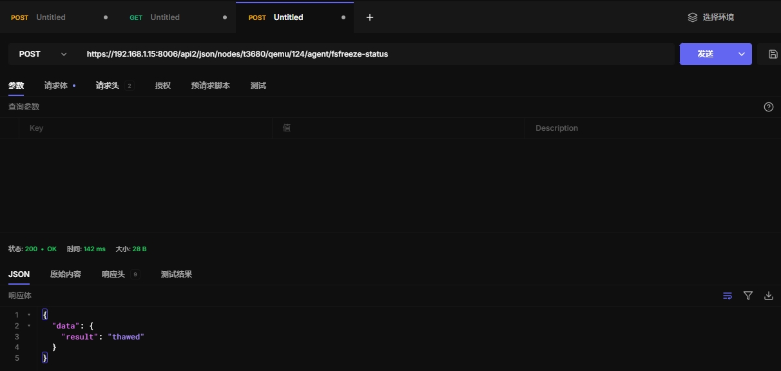The height and width of the screenshot is (371, 781).
Task: Open the 请求头 tab
Action: pos(108,86)
